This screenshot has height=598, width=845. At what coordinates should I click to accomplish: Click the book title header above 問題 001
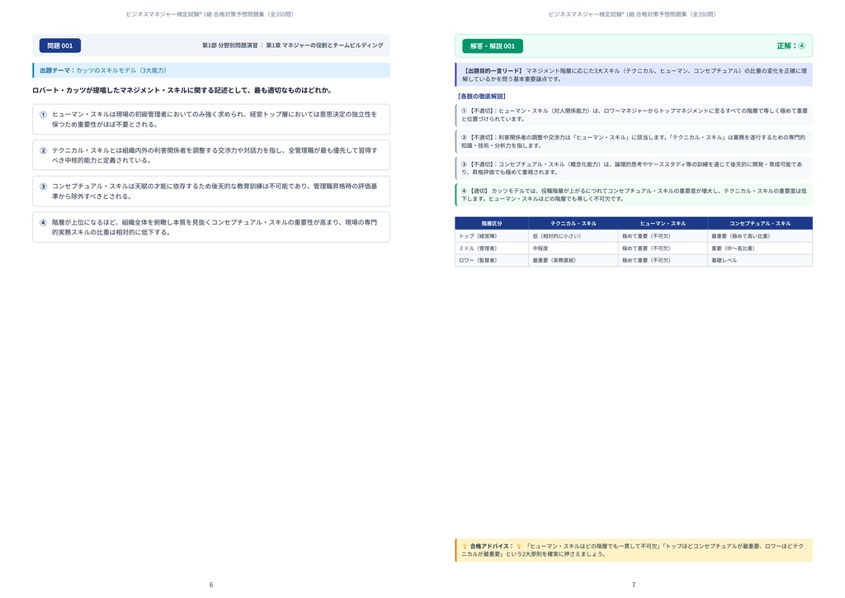click(210, 15)
